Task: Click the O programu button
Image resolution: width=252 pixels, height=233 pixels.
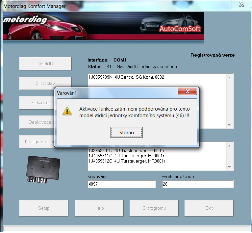Action: click(x=154, y=208)
